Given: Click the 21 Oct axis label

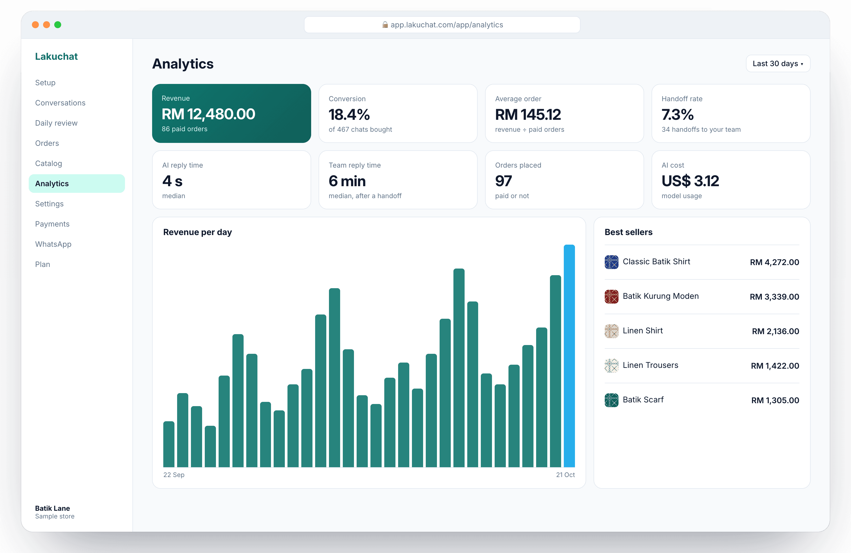Looking at the screenshot, I should tap(565, 475).
